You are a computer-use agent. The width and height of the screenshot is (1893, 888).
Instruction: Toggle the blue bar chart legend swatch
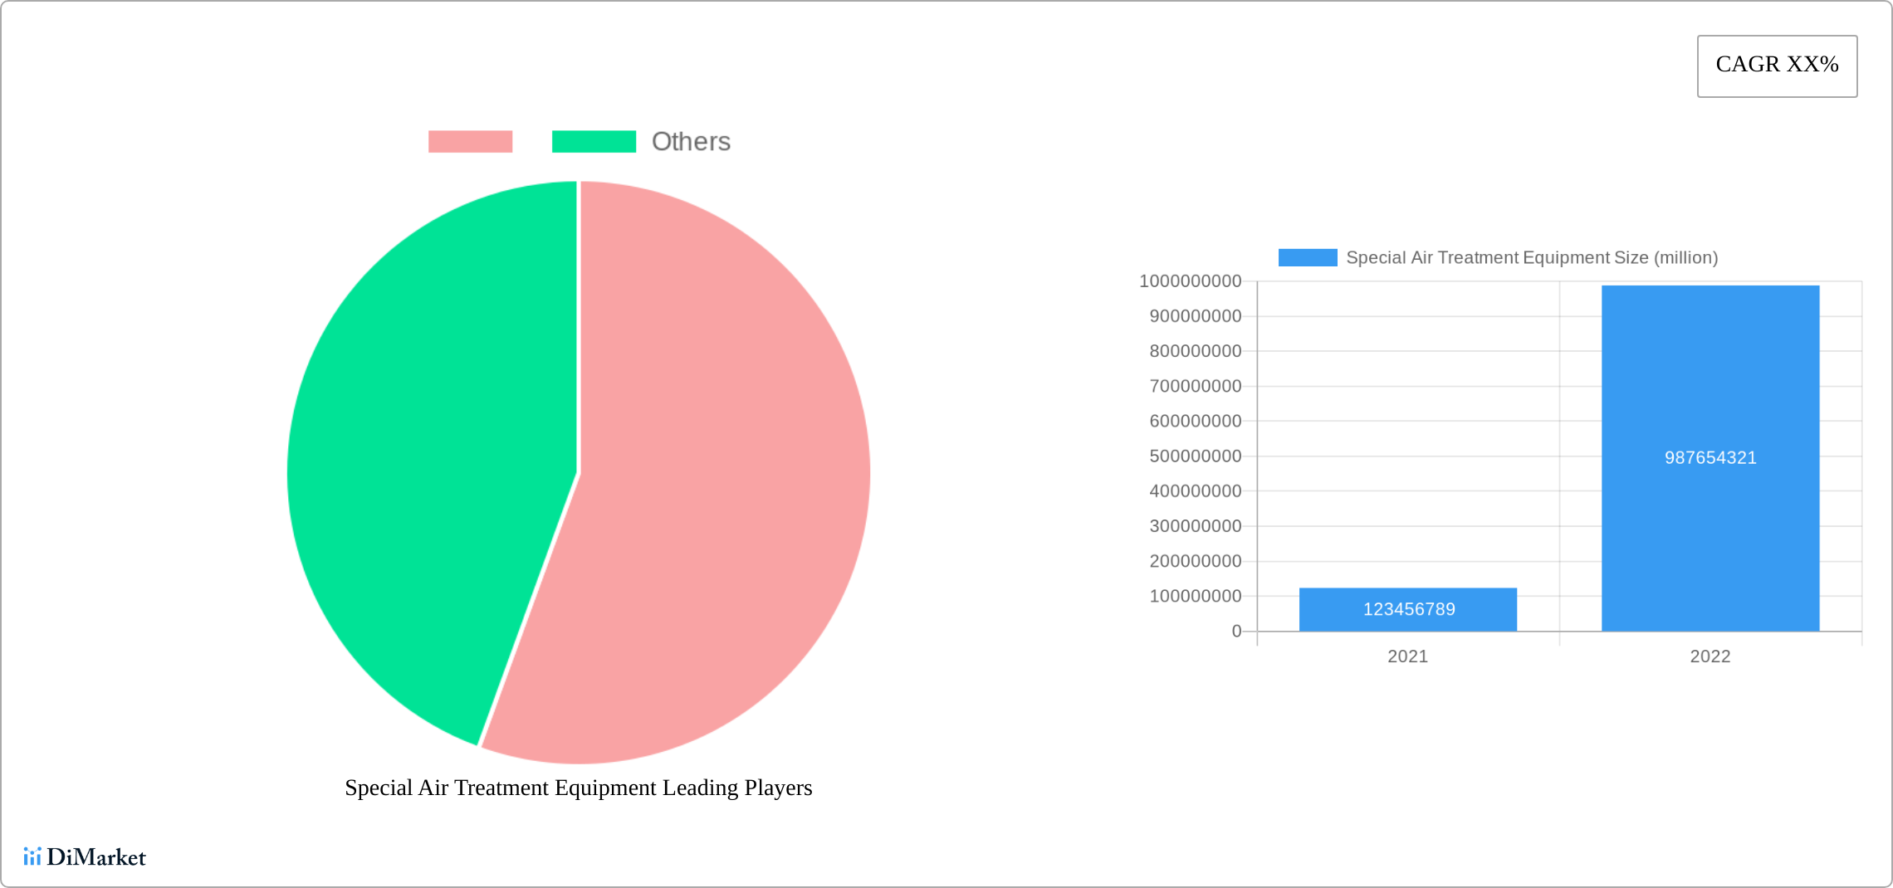click(1307, 258)
